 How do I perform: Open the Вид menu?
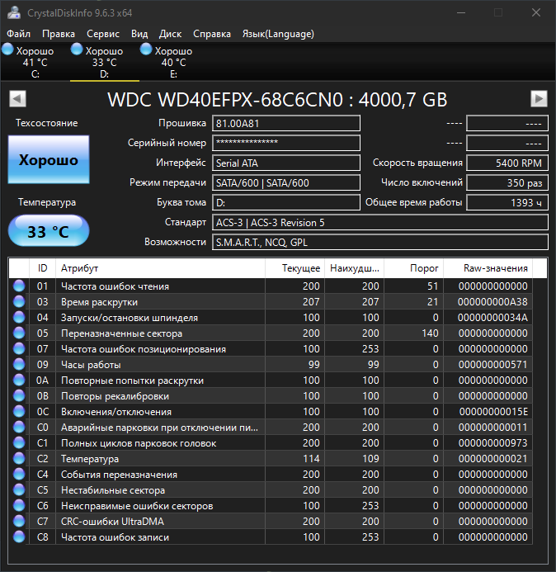[139, 34]
